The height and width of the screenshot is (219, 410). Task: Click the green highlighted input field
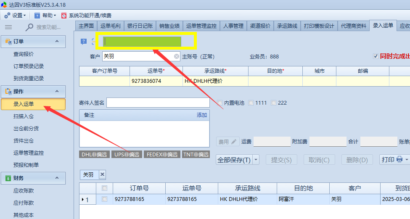(143, 41)
